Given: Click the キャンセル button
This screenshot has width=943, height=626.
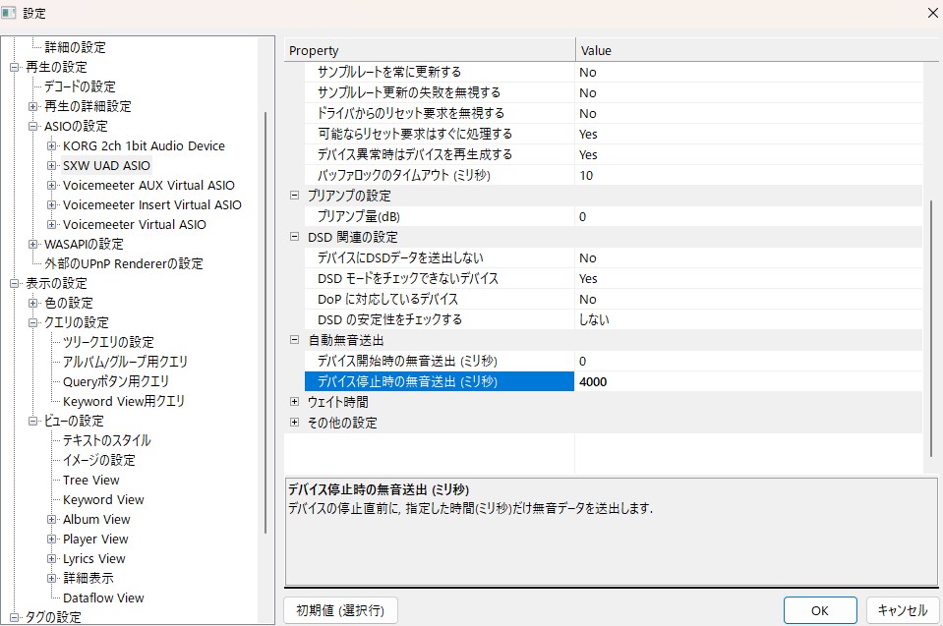Looking at the screenshot, I should [901, 610].
